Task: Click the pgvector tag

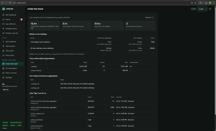Action: [5, 125]
